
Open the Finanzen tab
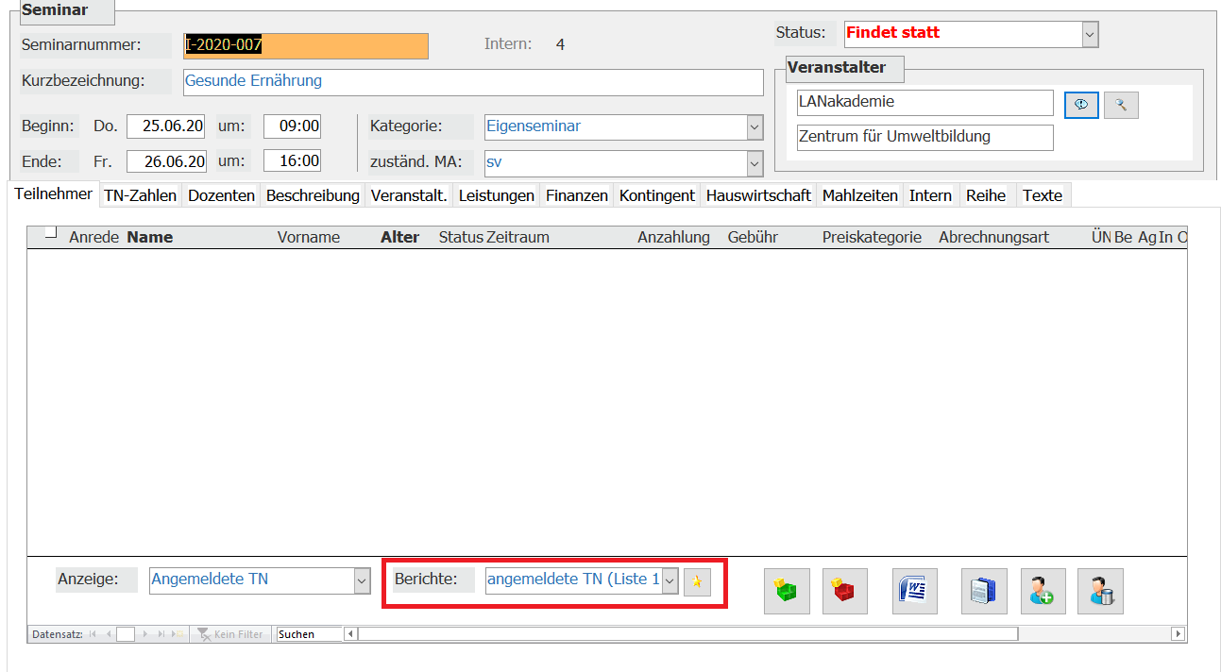pyautogui.click(x=576, y=195)
